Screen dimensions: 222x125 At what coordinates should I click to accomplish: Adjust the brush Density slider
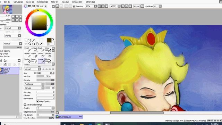pyautogui.click(x=45, y=80)
